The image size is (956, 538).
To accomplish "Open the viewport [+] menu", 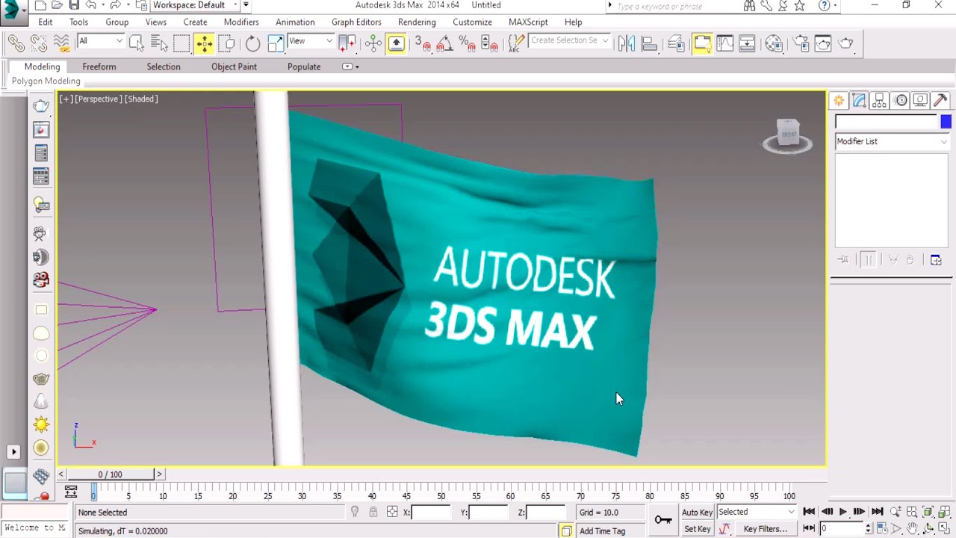I will (66, 99).
